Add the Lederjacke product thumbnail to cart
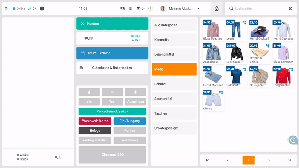The width and height of the screenshot is (299, 168). click(235, 53)
